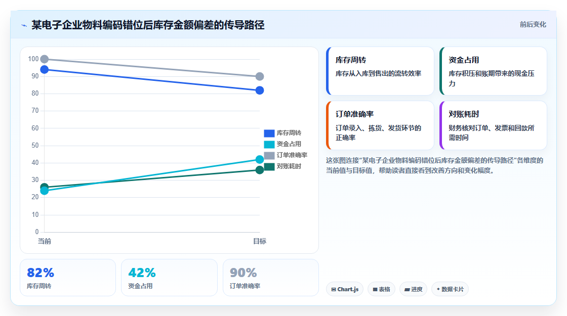Click the 表格 tag chip
Screen dimensions: 567x316
tap(382, 289)
